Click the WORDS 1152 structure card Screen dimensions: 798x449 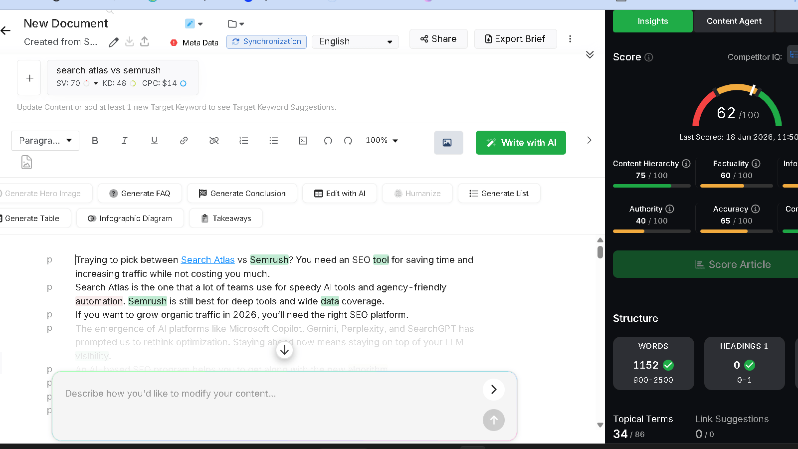[x=653, y=363]
